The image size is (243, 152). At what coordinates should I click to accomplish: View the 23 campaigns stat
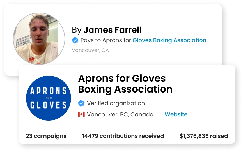point(46,136)
